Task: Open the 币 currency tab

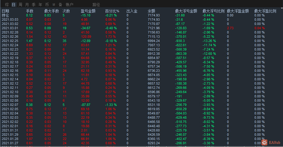Action: coord(47,5)
